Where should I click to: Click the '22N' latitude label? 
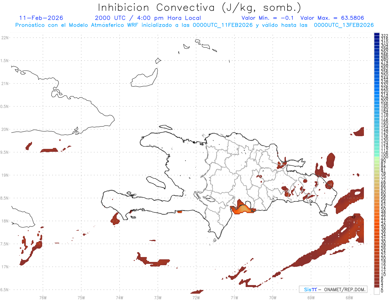(x=5, y=38)
